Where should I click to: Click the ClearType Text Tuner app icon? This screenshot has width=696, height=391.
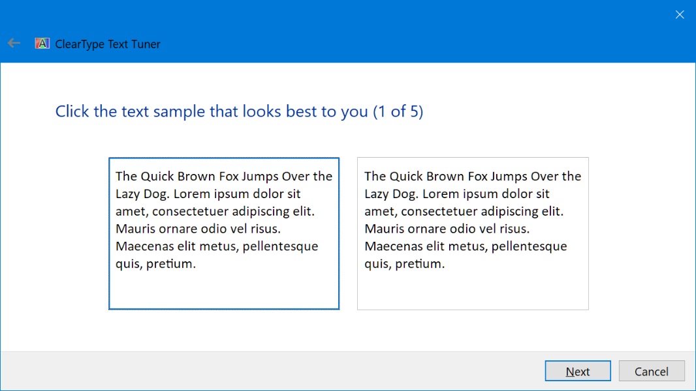[x=42, y=44]
